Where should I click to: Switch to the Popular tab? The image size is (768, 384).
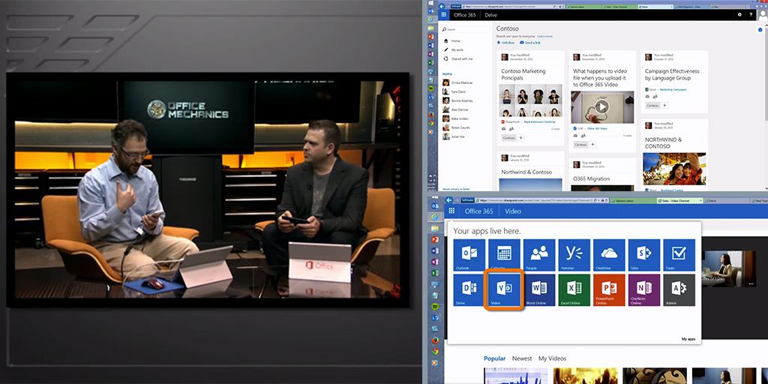click(x=494, y=358)
